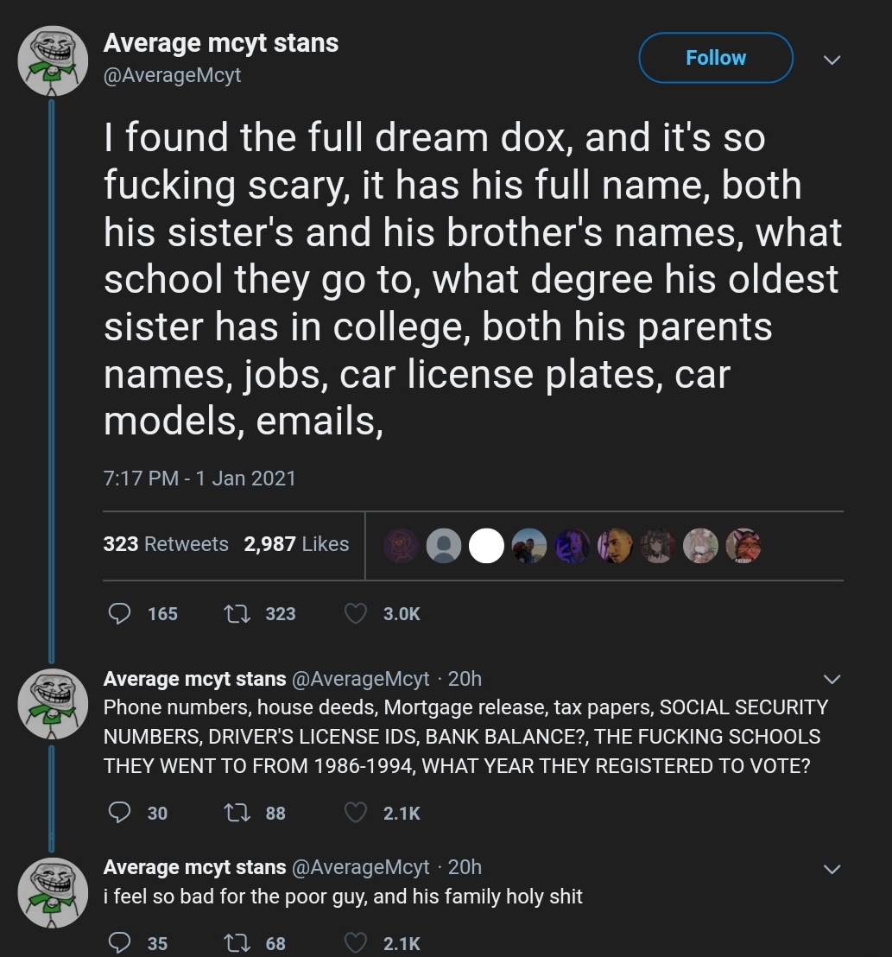Retweet the main tweet with 323 retweets
892x957 pixels.
click(x=237, y=613)
